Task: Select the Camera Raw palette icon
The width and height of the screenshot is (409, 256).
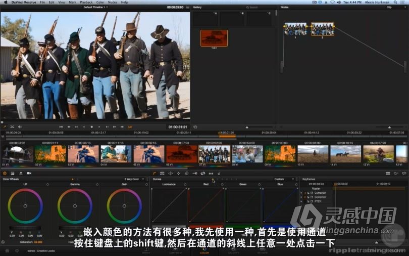Action: [29, 173]
